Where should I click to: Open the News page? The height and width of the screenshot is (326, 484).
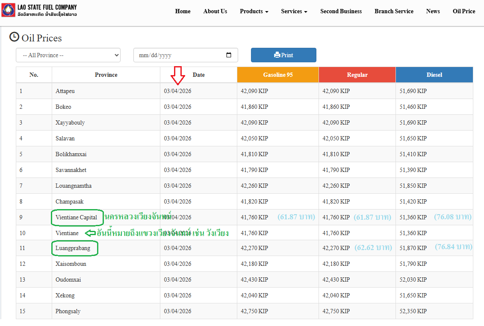click(433, 12)
